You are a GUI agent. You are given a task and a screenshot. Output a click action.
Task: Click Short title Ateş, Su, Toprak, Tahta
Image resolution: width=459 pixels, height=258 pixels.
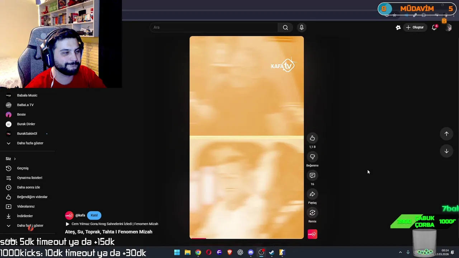(109, 232)
